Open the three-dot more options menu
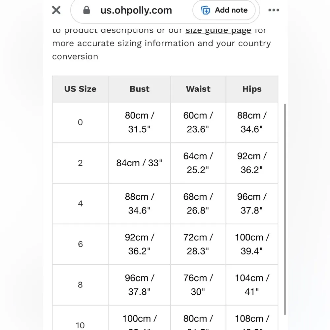330x330 pixels. point(274,10)
